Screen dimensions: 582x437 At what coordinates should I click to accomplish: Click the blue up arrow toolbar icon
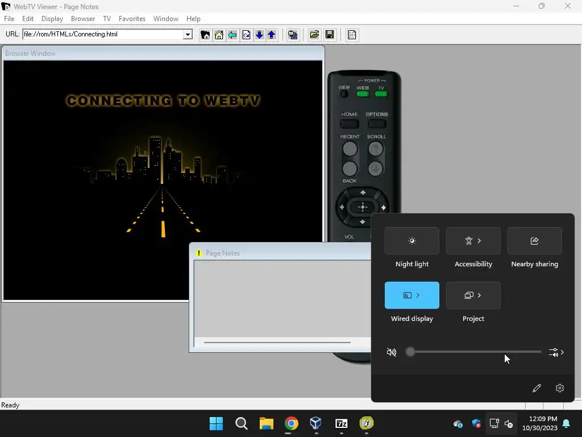(x=271, y=35)
